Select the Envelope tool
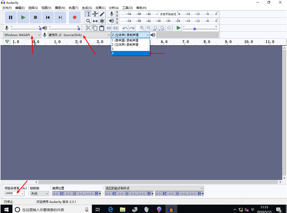 (x=95, y=14)
